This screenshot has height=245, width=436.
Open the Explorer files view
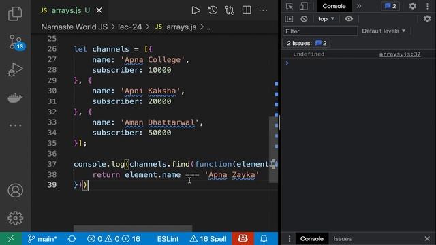point(15,14)
